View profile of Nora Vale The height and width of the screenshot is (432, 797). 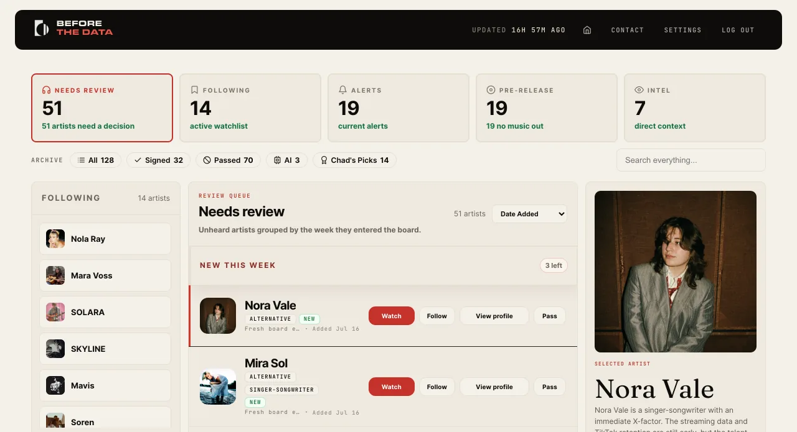[494, 316]
